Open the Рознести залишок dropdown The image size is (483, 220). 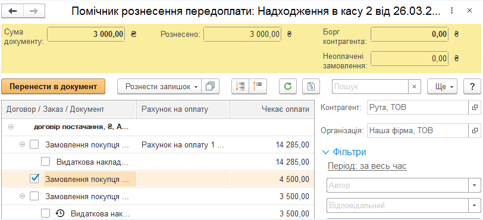(x=159, y=87)
